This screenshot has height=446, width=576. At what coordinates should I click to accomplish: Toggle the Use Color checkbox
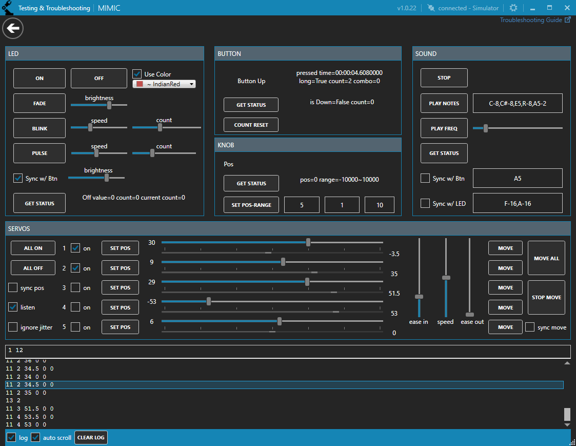pos(137,74)
